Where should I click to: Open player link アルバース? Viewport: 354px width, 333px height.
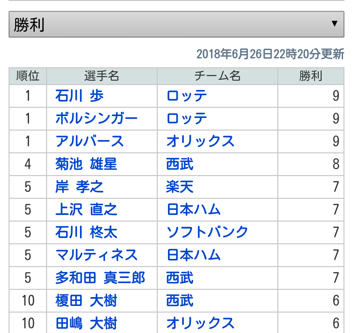coord(90,141)
